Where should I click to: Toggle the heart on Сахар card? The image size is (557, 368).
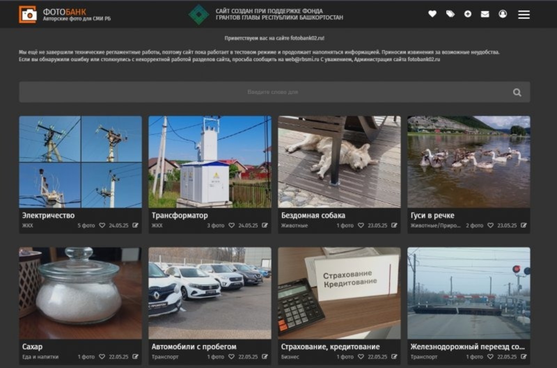pyautogui.click(x=102, y=357)
